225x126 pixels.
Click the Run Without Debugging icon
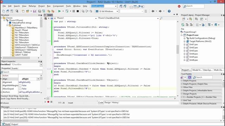point(67,11)
